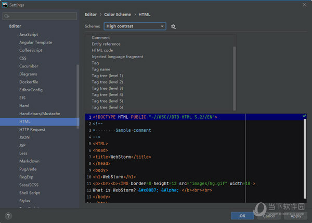Screen dimensions: 312x223
Task: Select Tag tree (level 5) option
Action: [107, 101]
